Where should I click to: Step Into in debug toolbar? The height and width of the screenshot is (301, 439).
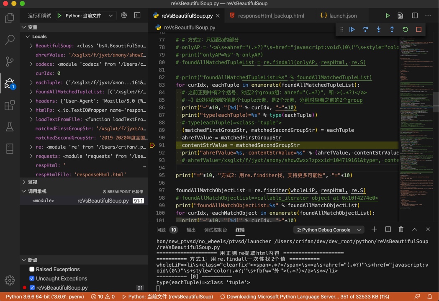click(378, 29)
